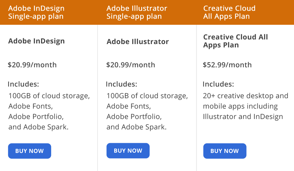The image size is (294, 171).
Task: Click the Illustrator $20.99/month price
Action: [130, 65]
